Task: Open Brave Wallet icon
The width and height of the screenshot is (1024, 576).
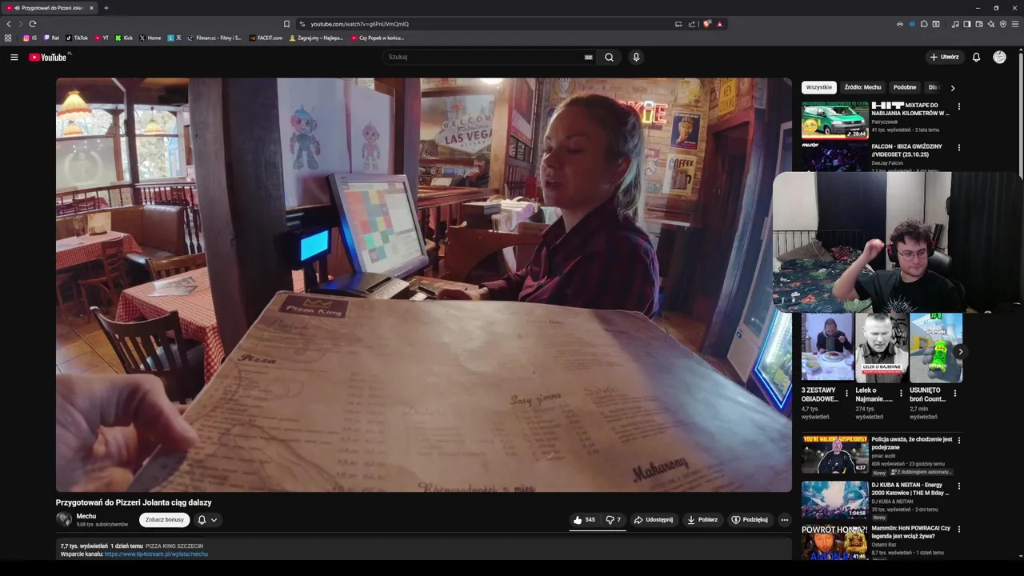Action: [978, 24]
